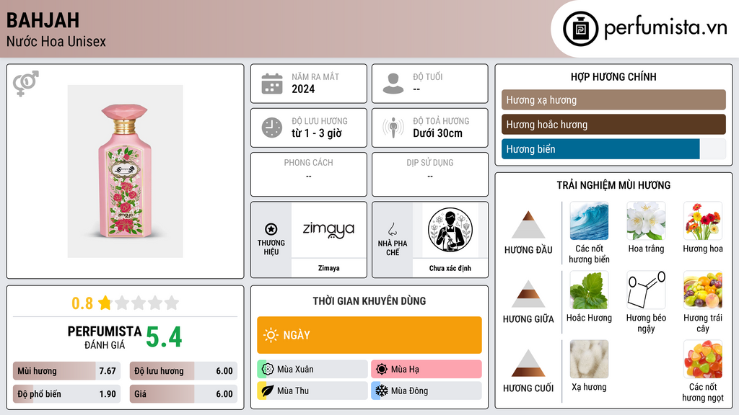Click the sillage icon for Độ toả hương
This screenshot has width=739, height=415.
point(393,128)
